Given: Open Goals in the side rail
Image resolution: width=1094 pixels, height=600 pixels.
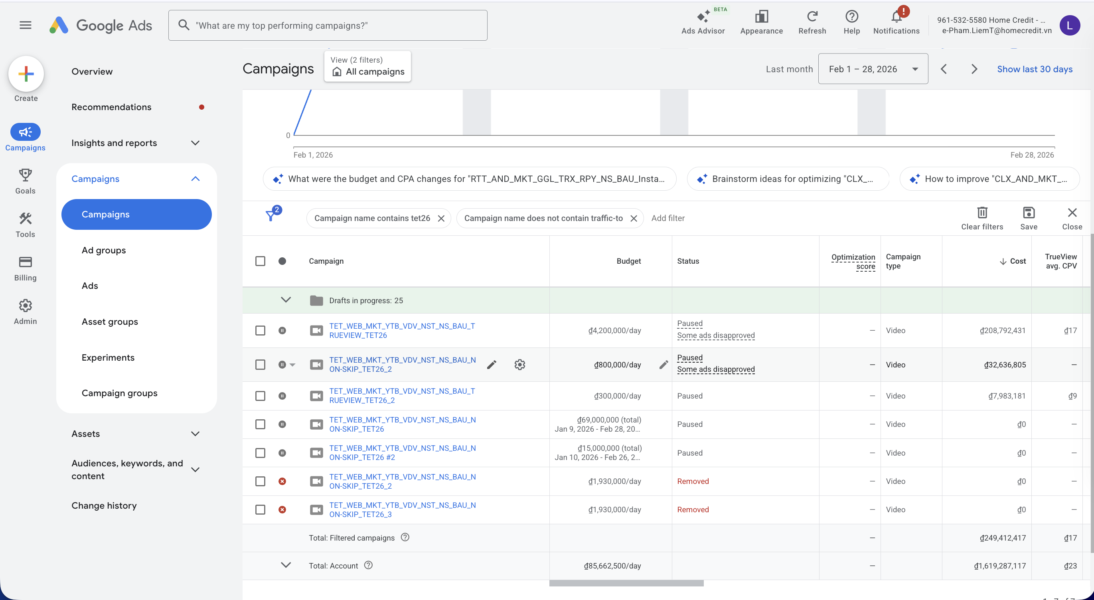Looking at the screenshot, I should [x=26, y=181].
